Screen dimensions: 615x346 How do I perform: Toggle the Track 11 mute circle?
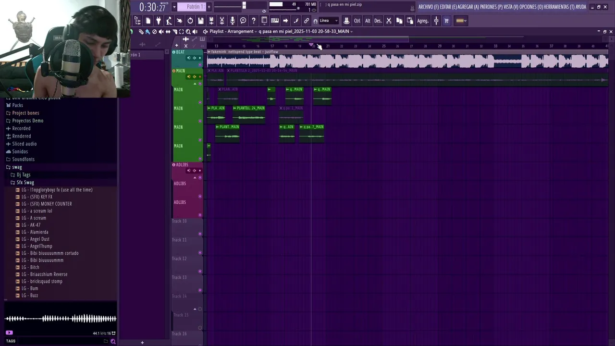click(200, 253)
